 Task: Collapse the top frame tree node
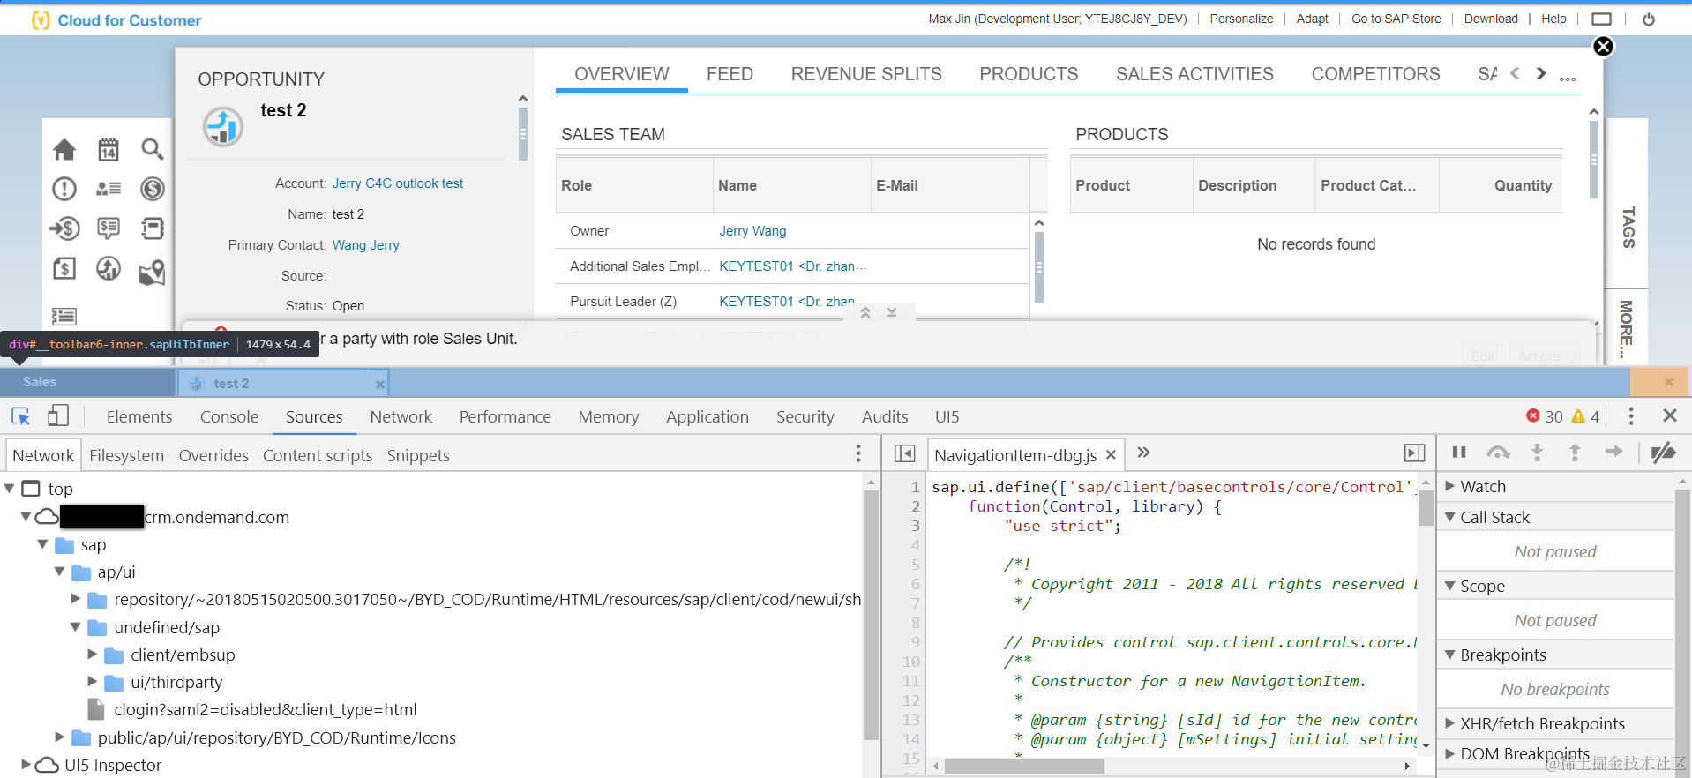tap(10, 488)
